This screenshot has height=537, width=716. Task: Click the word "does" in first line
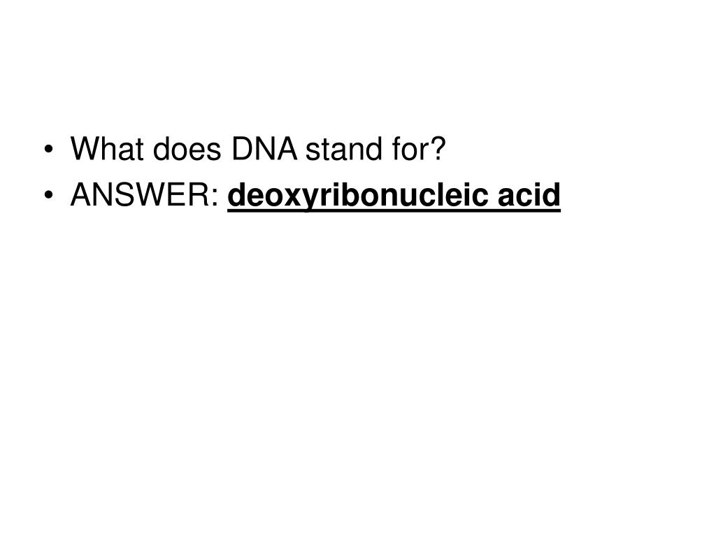click(x=187, y=149)
